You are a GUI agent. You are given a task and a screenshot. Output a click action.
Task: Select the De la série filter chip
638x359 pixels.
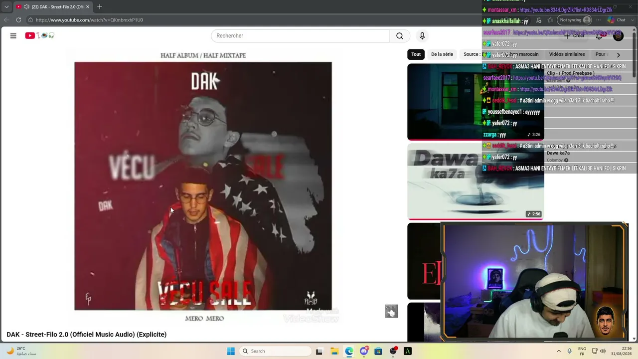(x=442, y=54)
